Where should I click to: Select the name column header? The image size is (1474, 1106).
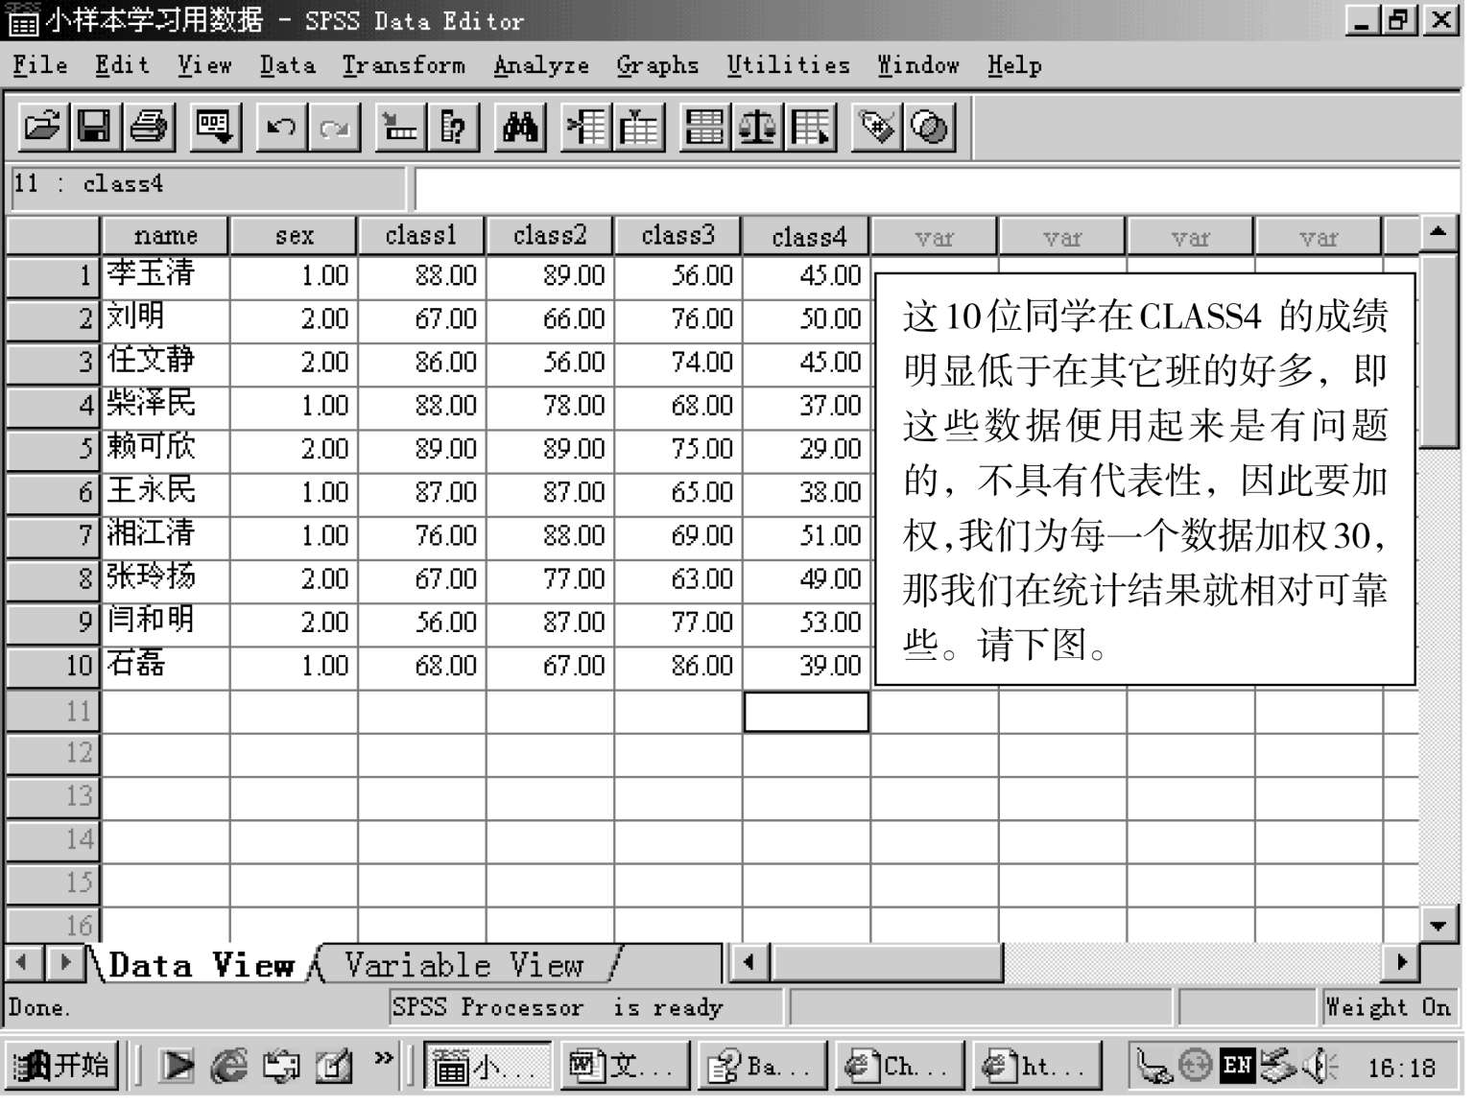pos(165,236)
